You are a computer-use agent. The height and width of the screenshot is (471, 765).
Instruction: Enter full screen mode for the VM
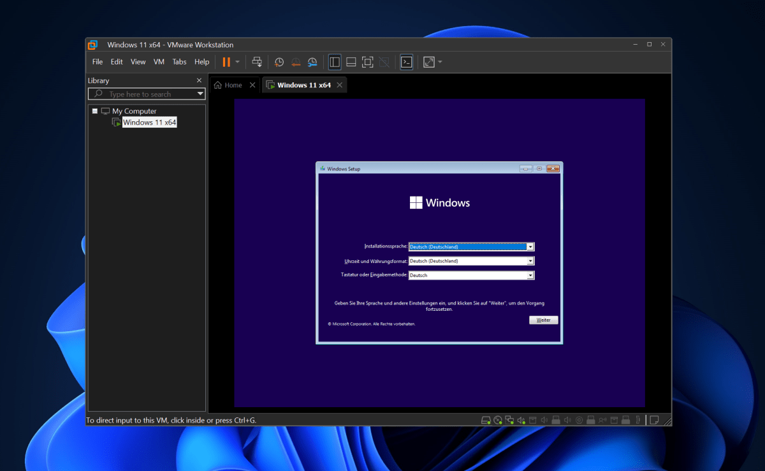click(x=367, y=62)
